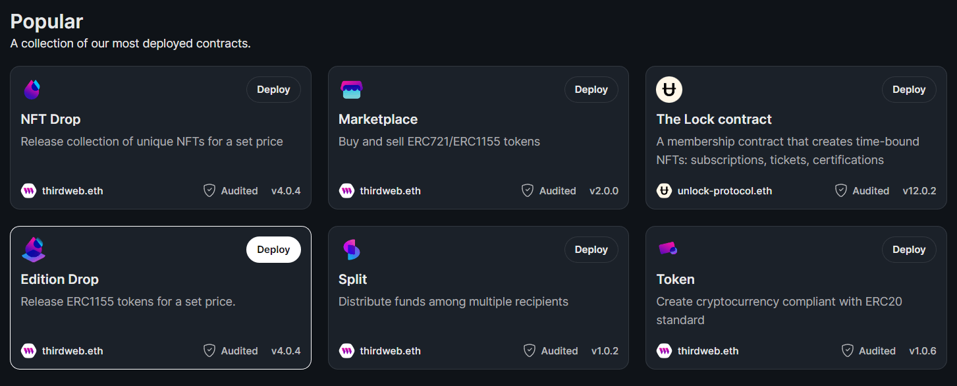Select the Marketplace card title
Screen dimensions: 957x386
pyautogui.click(x=378, y=119)
